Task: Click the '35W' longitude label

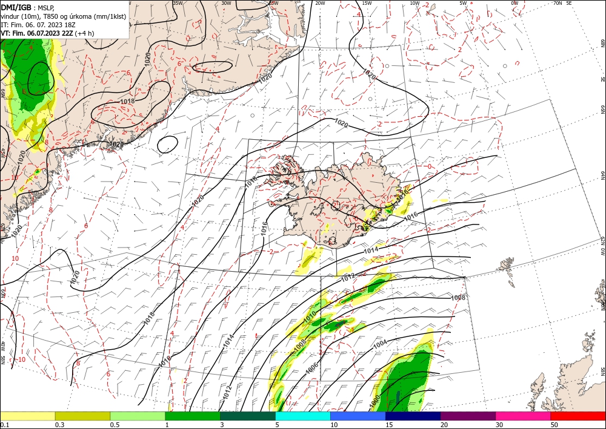Action: click(178, 3)
